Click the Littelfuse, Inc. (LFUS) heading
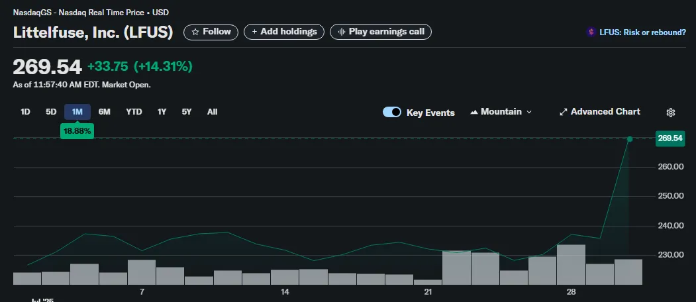The height and width of the screenshot is (302, 696). [x=93, y=32]
